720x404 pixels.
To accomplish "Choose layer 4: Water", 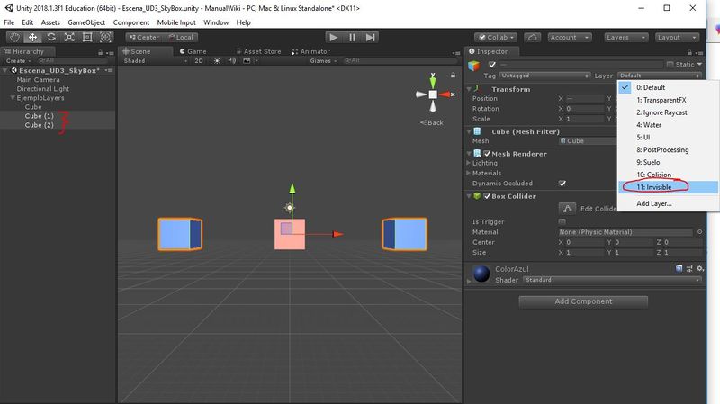I will click(668, 125).
